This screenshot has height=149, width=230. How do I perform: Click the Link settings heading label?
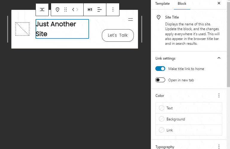point(165,58)
